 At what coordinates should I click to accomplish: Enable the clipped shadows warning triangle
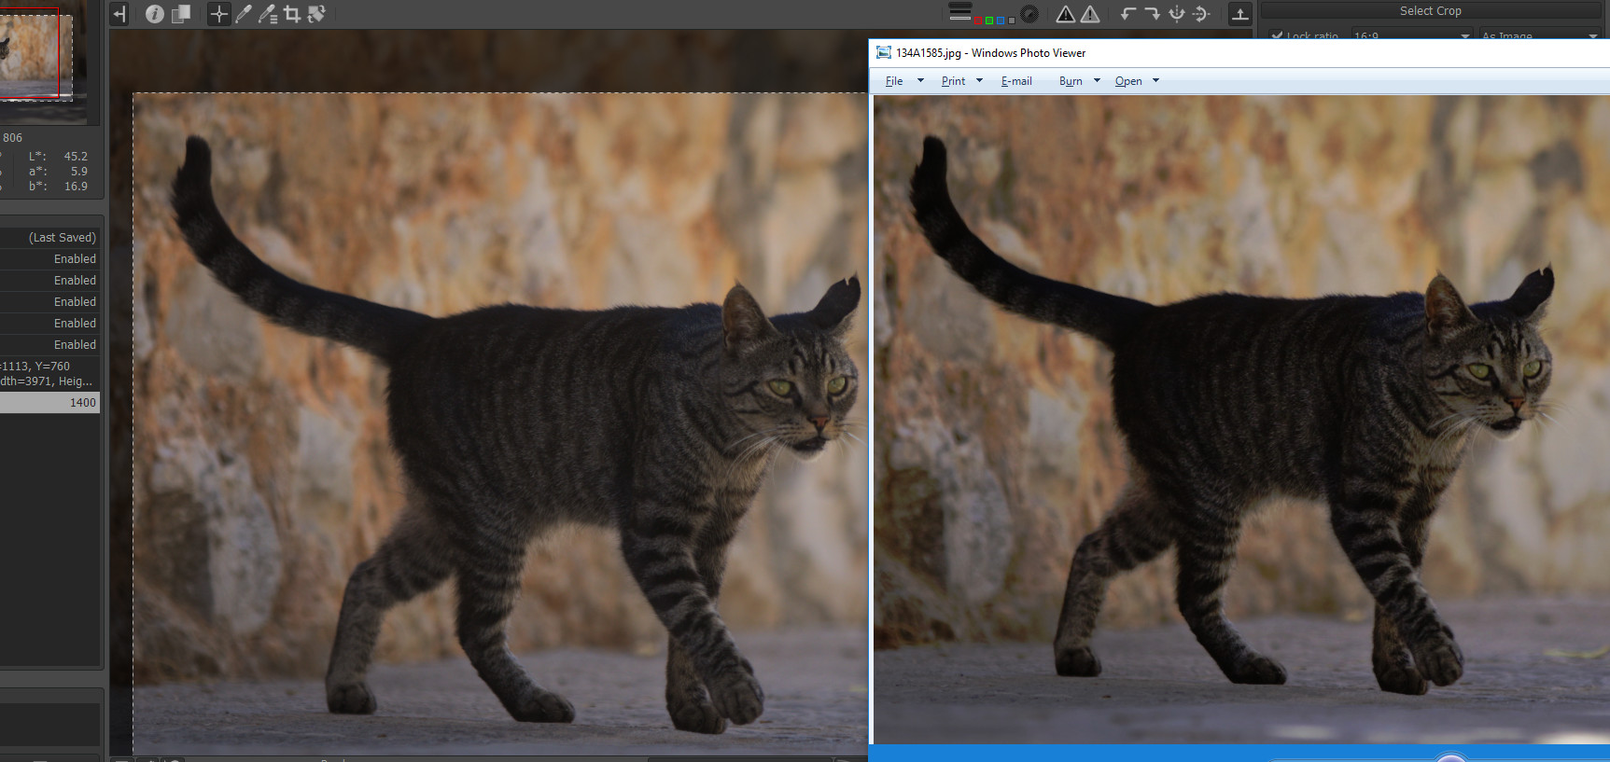1065,14
